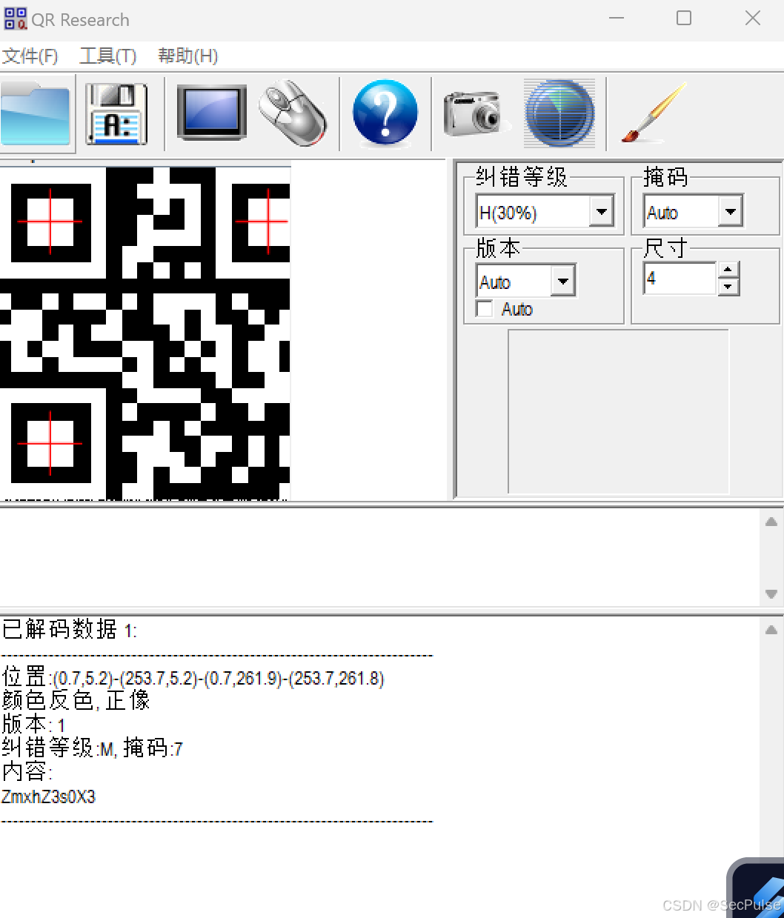
Task: Click scroll up arrow of decoded data pane
Action: (x=771, y=630)
